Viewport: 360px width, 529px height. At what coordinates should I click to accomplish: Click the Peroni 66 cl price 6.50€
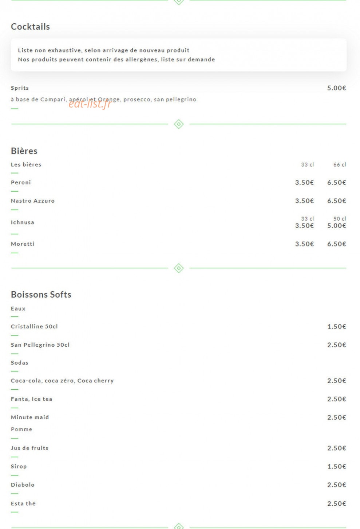pyautogui.click(x=336, y=182)
